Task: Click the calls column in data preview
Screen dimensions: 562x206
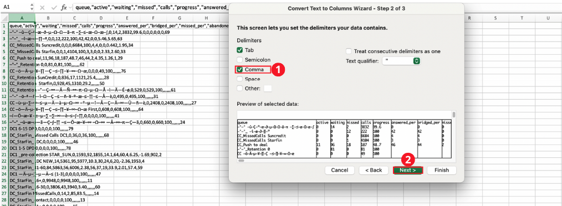Action: pyautogui.click(x=366, y=138)
